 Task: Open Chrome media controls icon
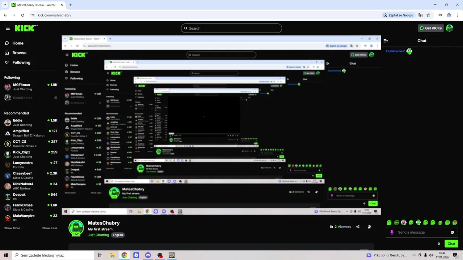coord(440,15)
